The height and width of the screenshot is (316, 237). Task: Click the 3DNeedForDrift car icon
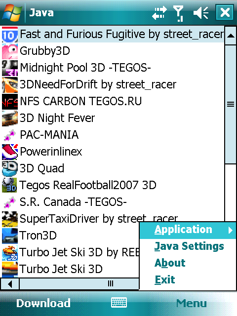click(10, 85)
